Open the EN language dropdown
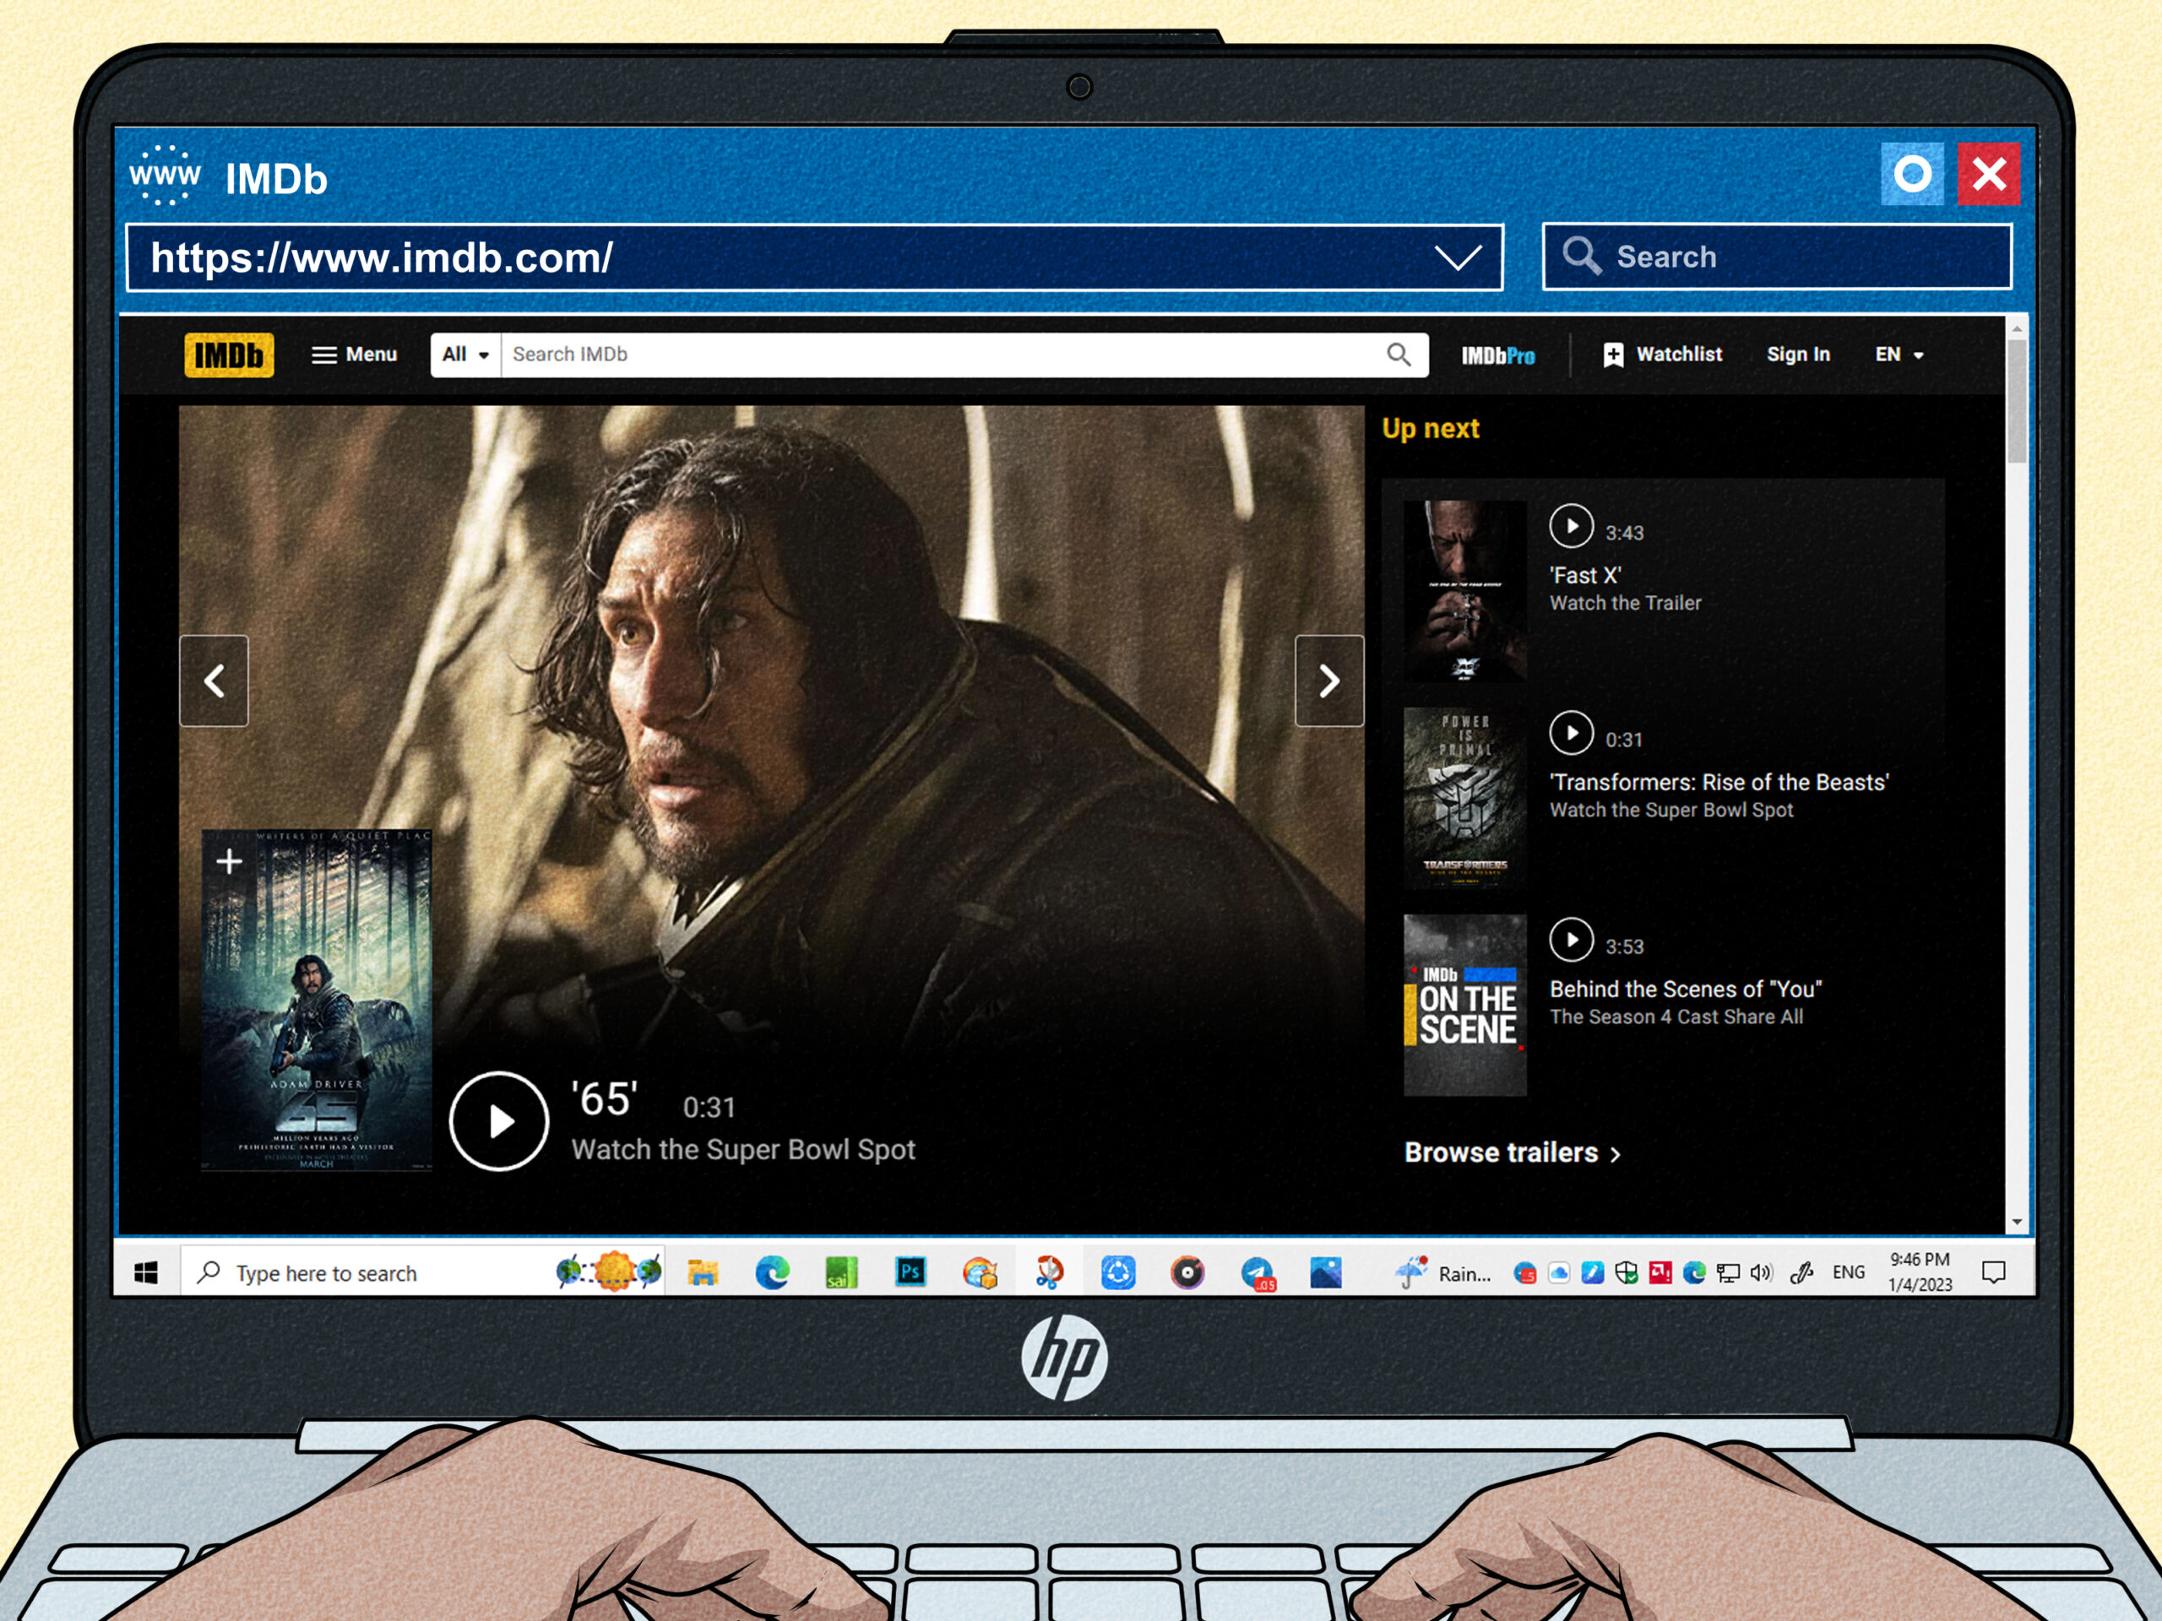Screen dimensions: 2162x1621 [1899, 355]
